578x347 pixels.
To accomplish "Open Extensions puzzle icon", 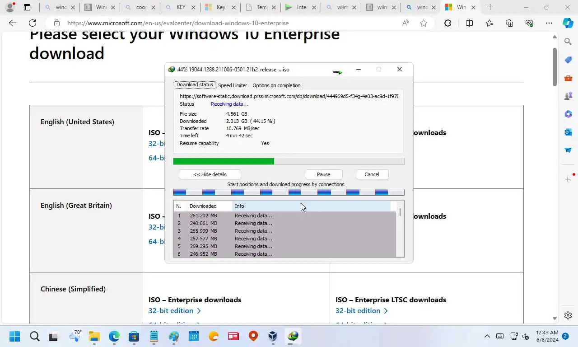I will (447, 23).
